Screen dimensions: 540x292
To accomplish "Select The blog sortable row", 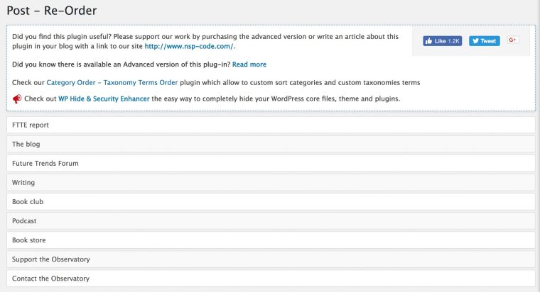I will pyautogui.click(x=271, y=144).
